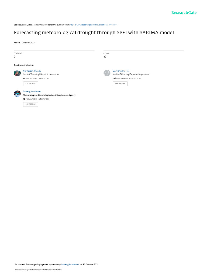Click SEE PROFILE under Dedy Dwi Prastyo
The image size is (207, 276).
120,84
